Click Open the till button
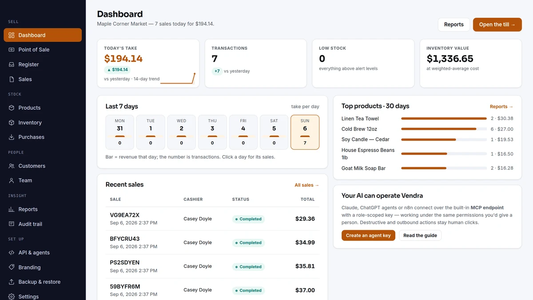The width and height of the screenshot is (533, 300). 497,24
